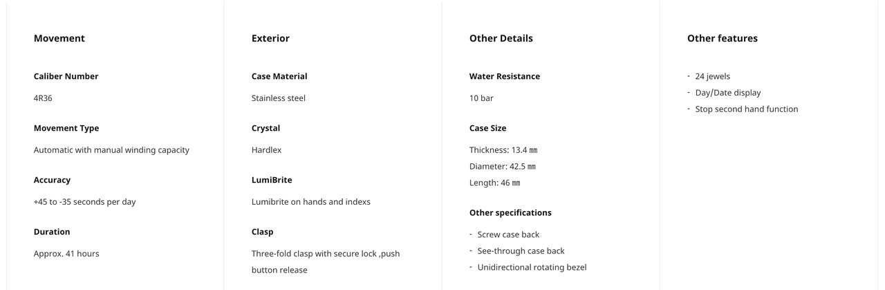Click the Accuracy label
885x290 pixels.
pyautogui.click(x=52, y=180)
